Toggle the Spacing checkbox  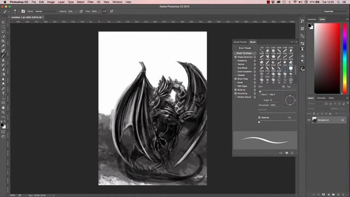point(259,118)
